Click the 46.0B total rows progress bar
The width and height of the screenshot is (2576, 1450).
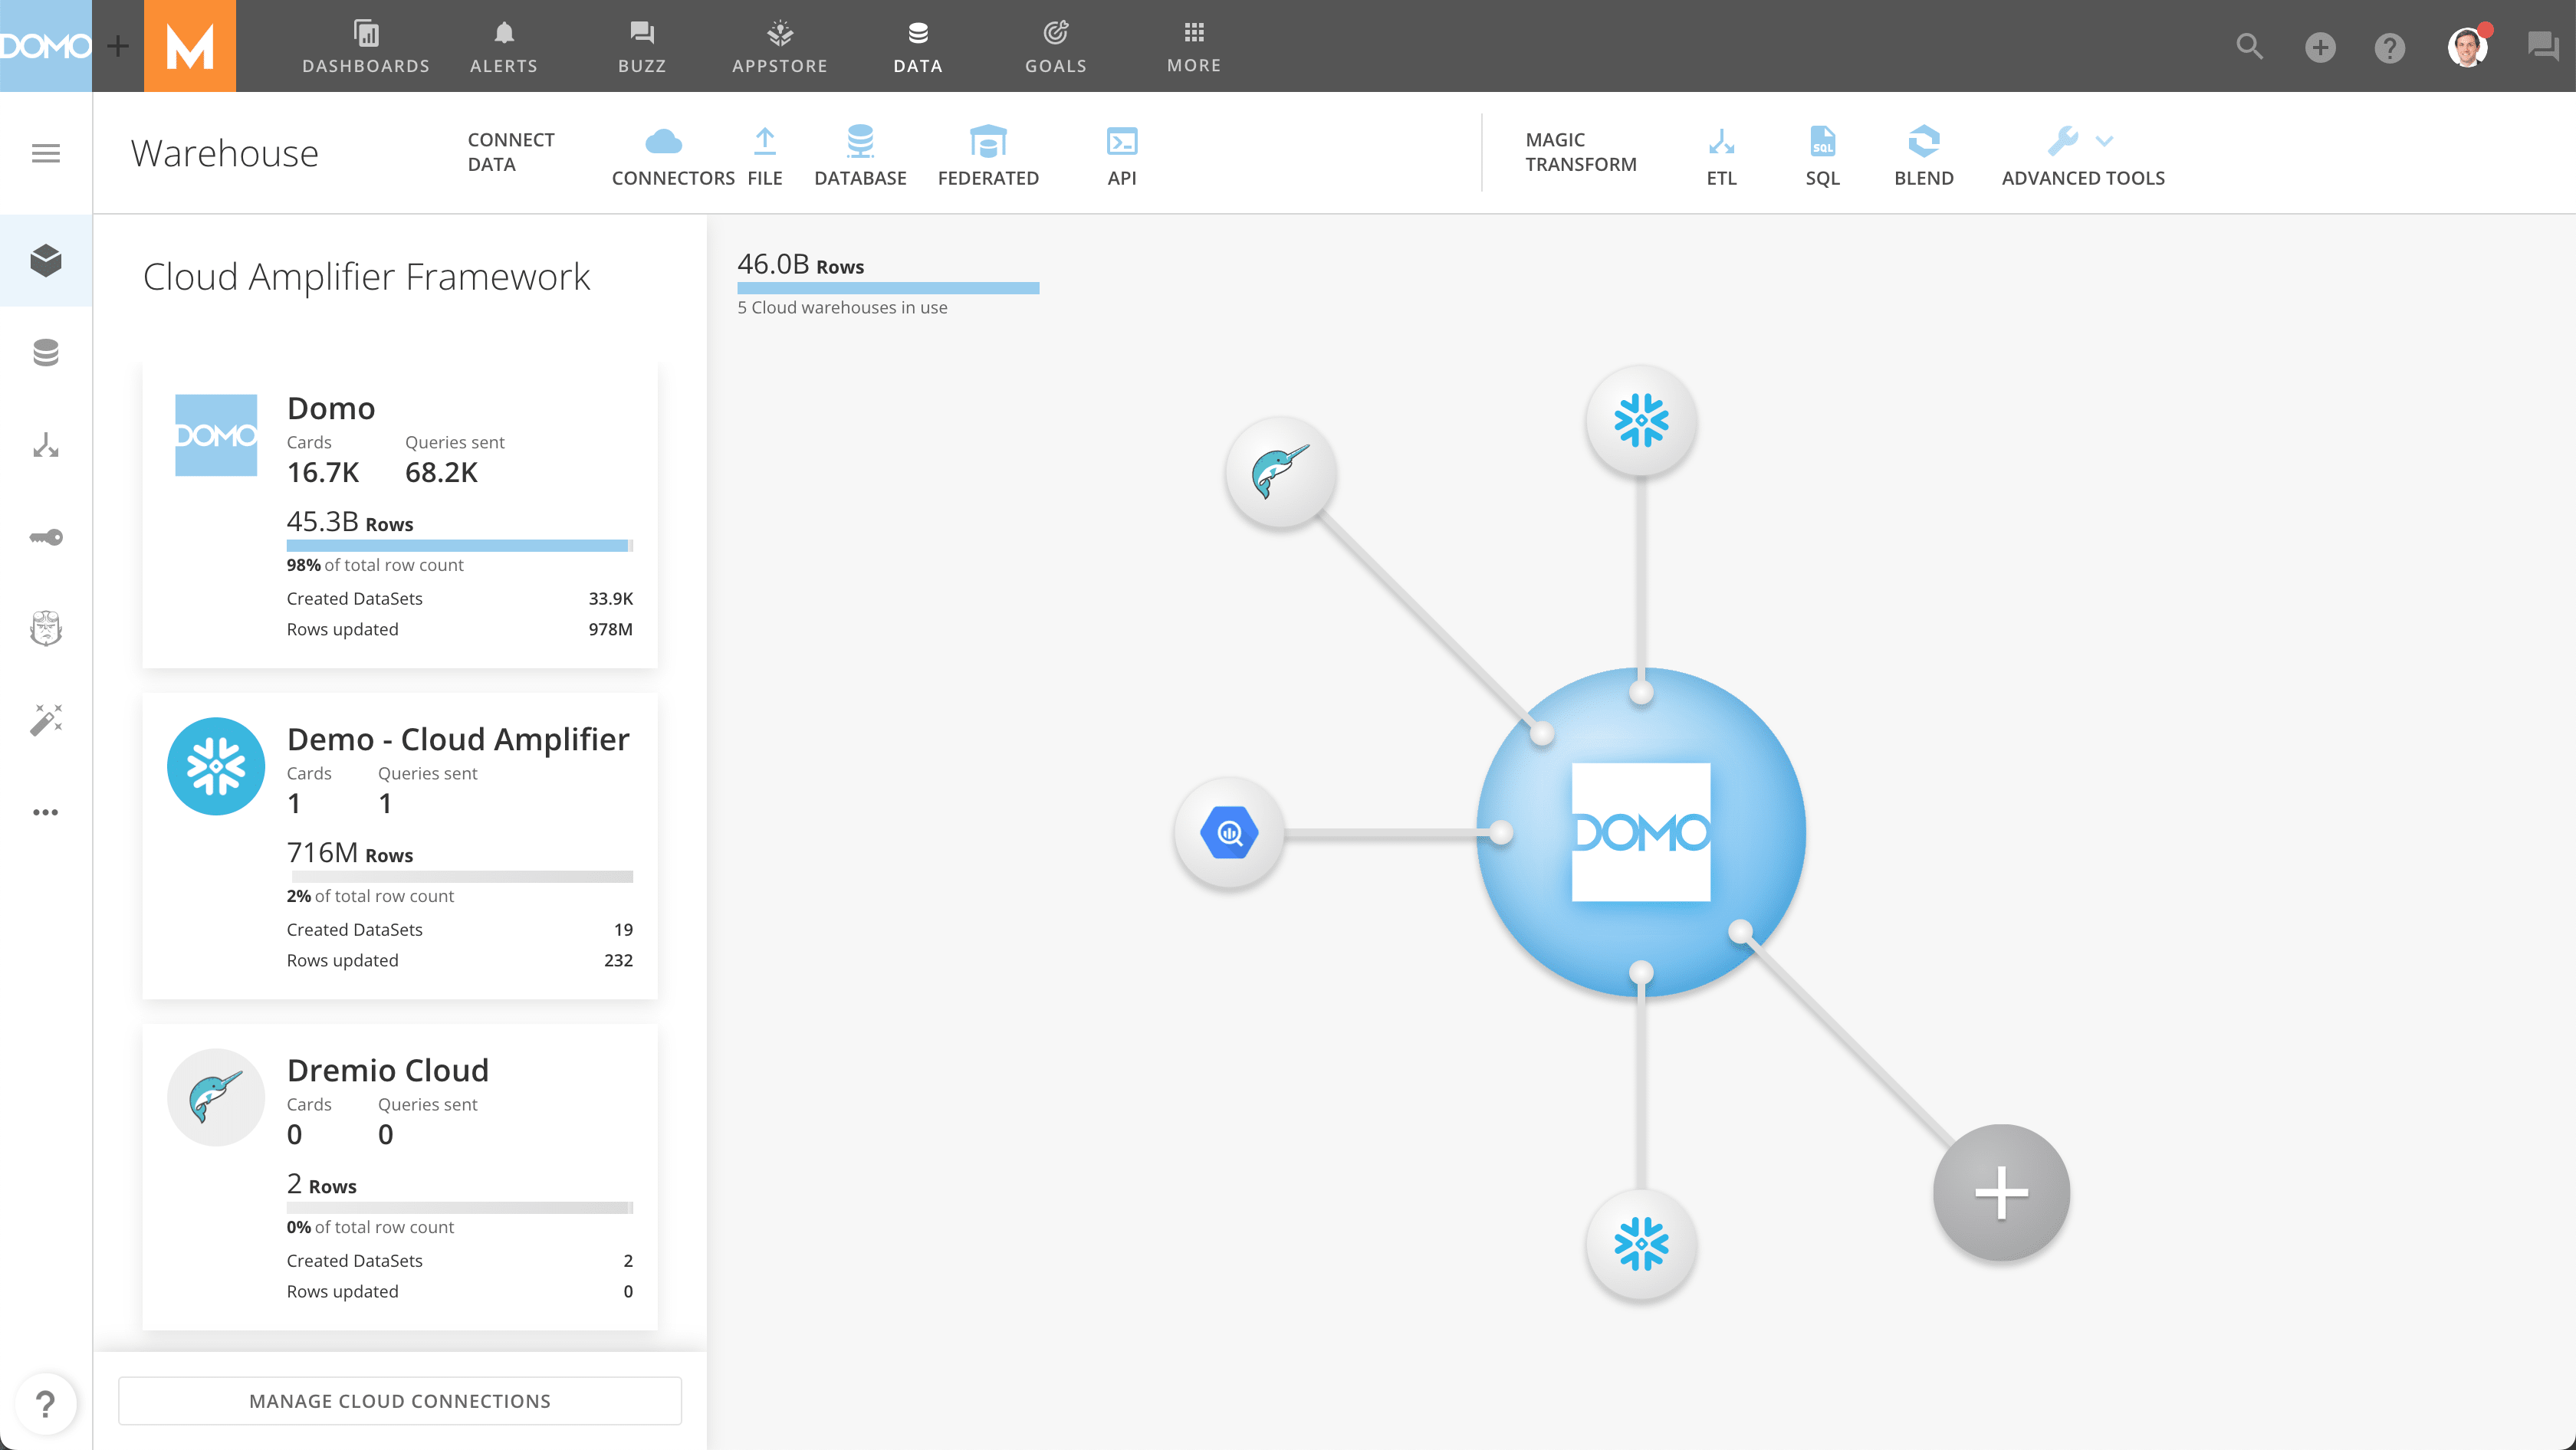(888, 288)
